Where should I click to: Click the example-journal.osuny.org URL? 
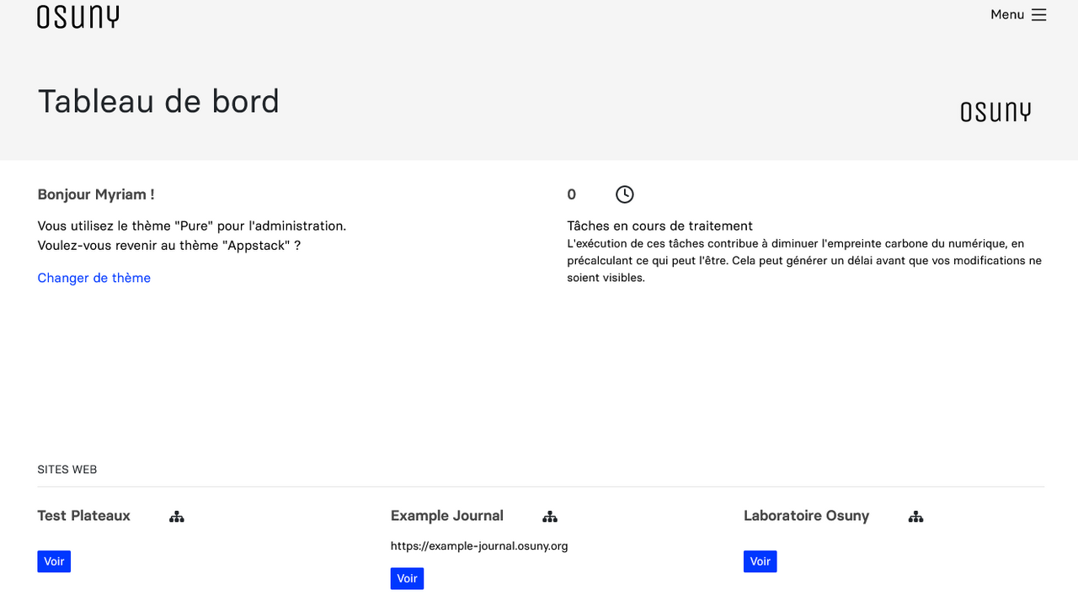click(479, 546)
